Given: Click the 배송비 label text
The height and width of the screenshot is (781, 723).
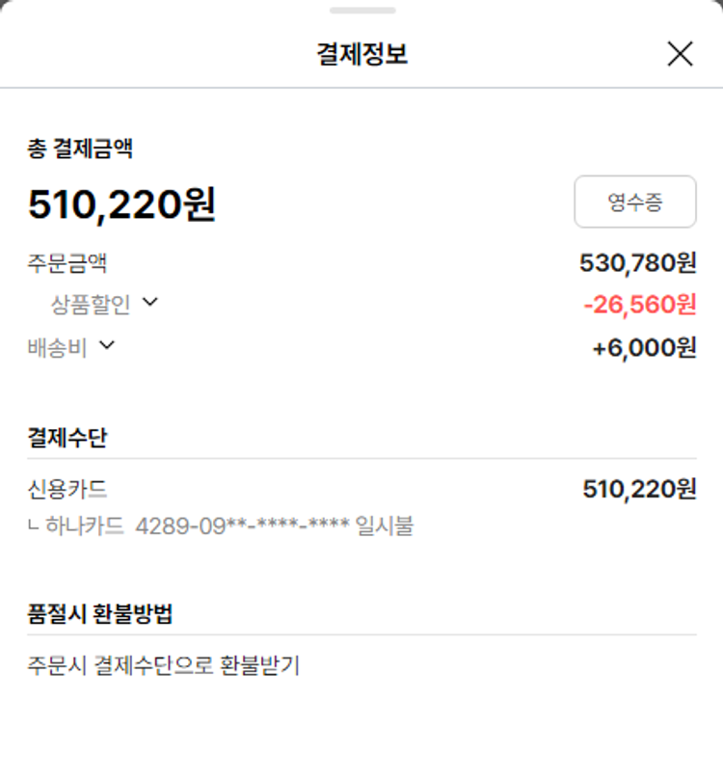Looking at the screenshot, I should click(57, 347).
